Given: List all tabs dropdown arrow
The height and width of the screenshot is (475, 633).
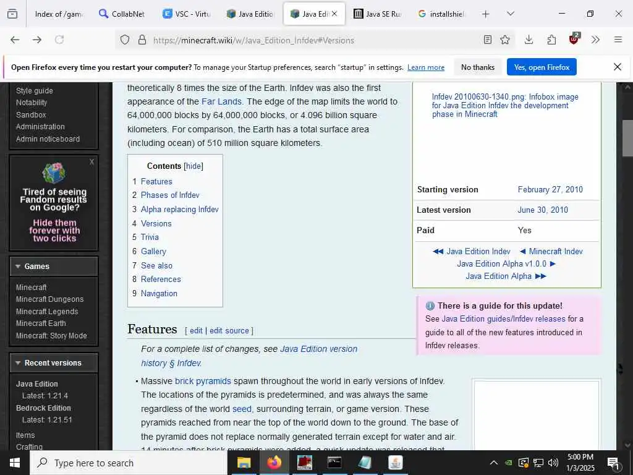Looking at the screenshot, I should (x=510, y=14).
